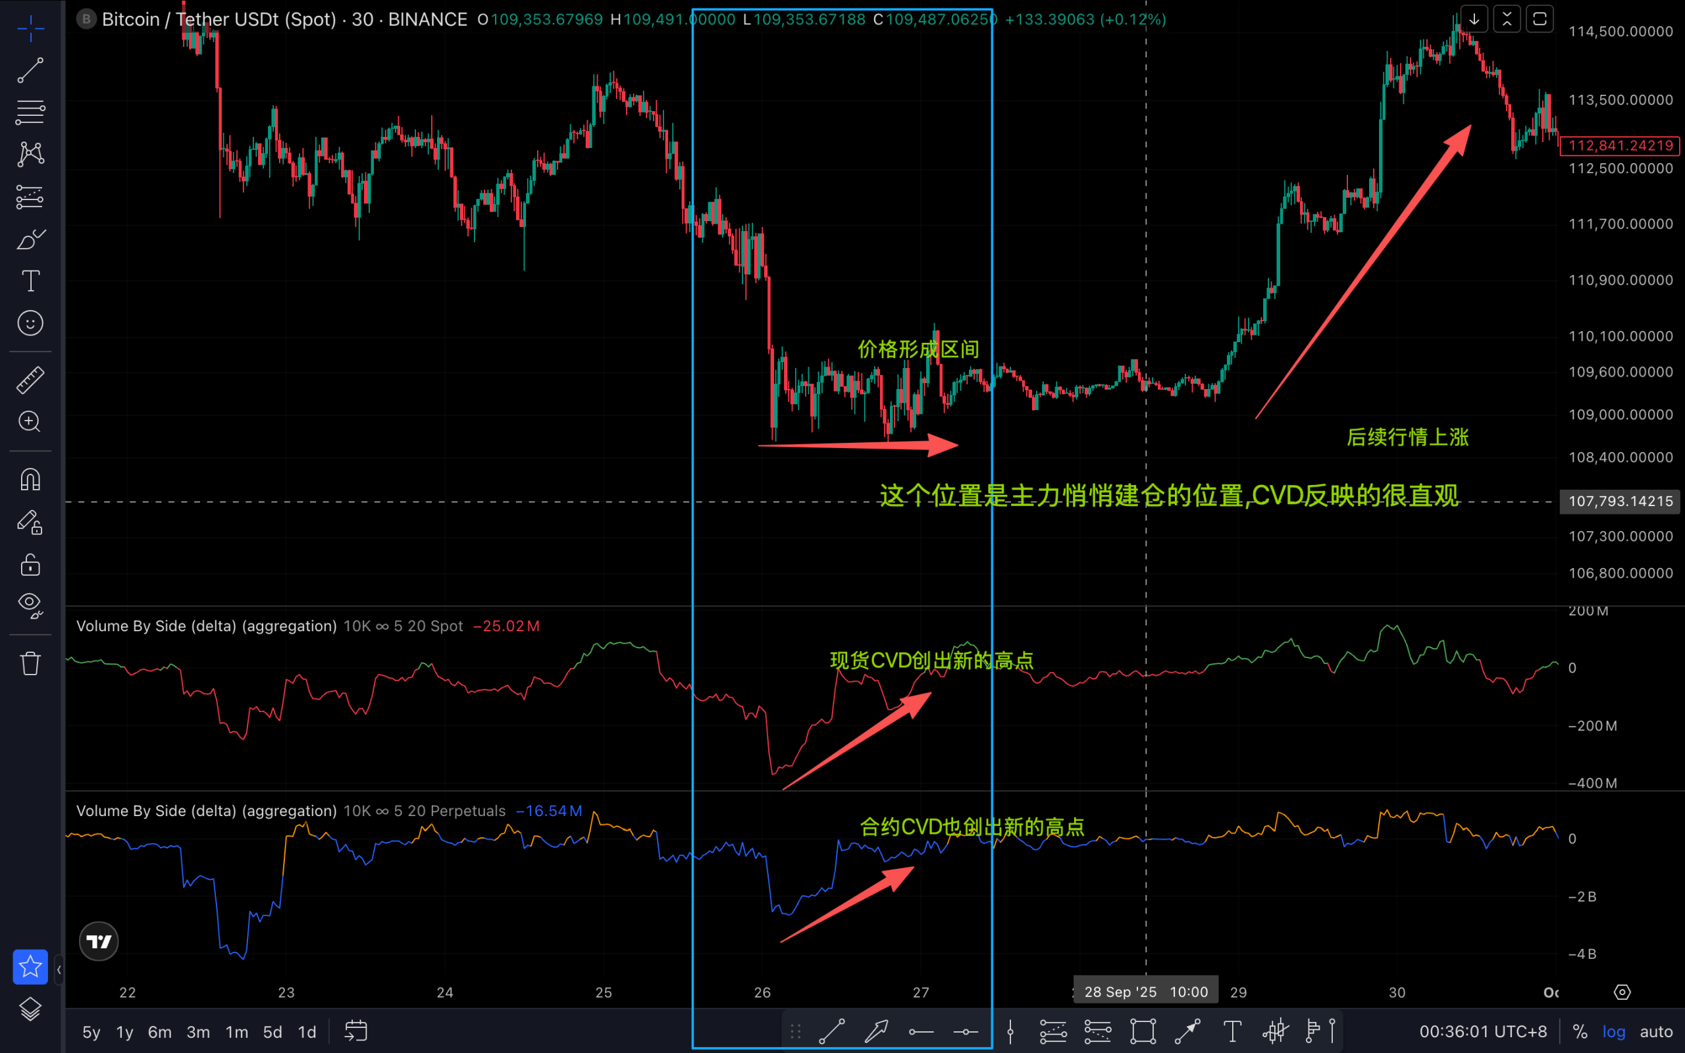Select the ruler Measure tool

[30, 380]
